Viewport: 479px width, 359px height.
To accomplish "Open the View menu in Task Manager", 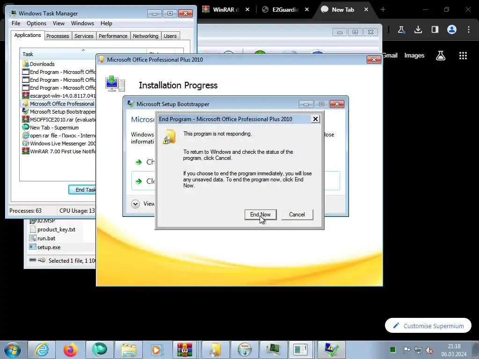I will pyautogui.click(x=58, y=23).
